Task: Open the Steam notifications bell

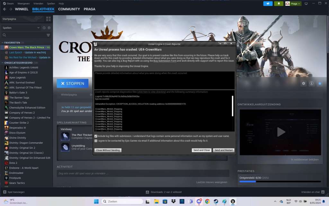Action: [279, 4]
